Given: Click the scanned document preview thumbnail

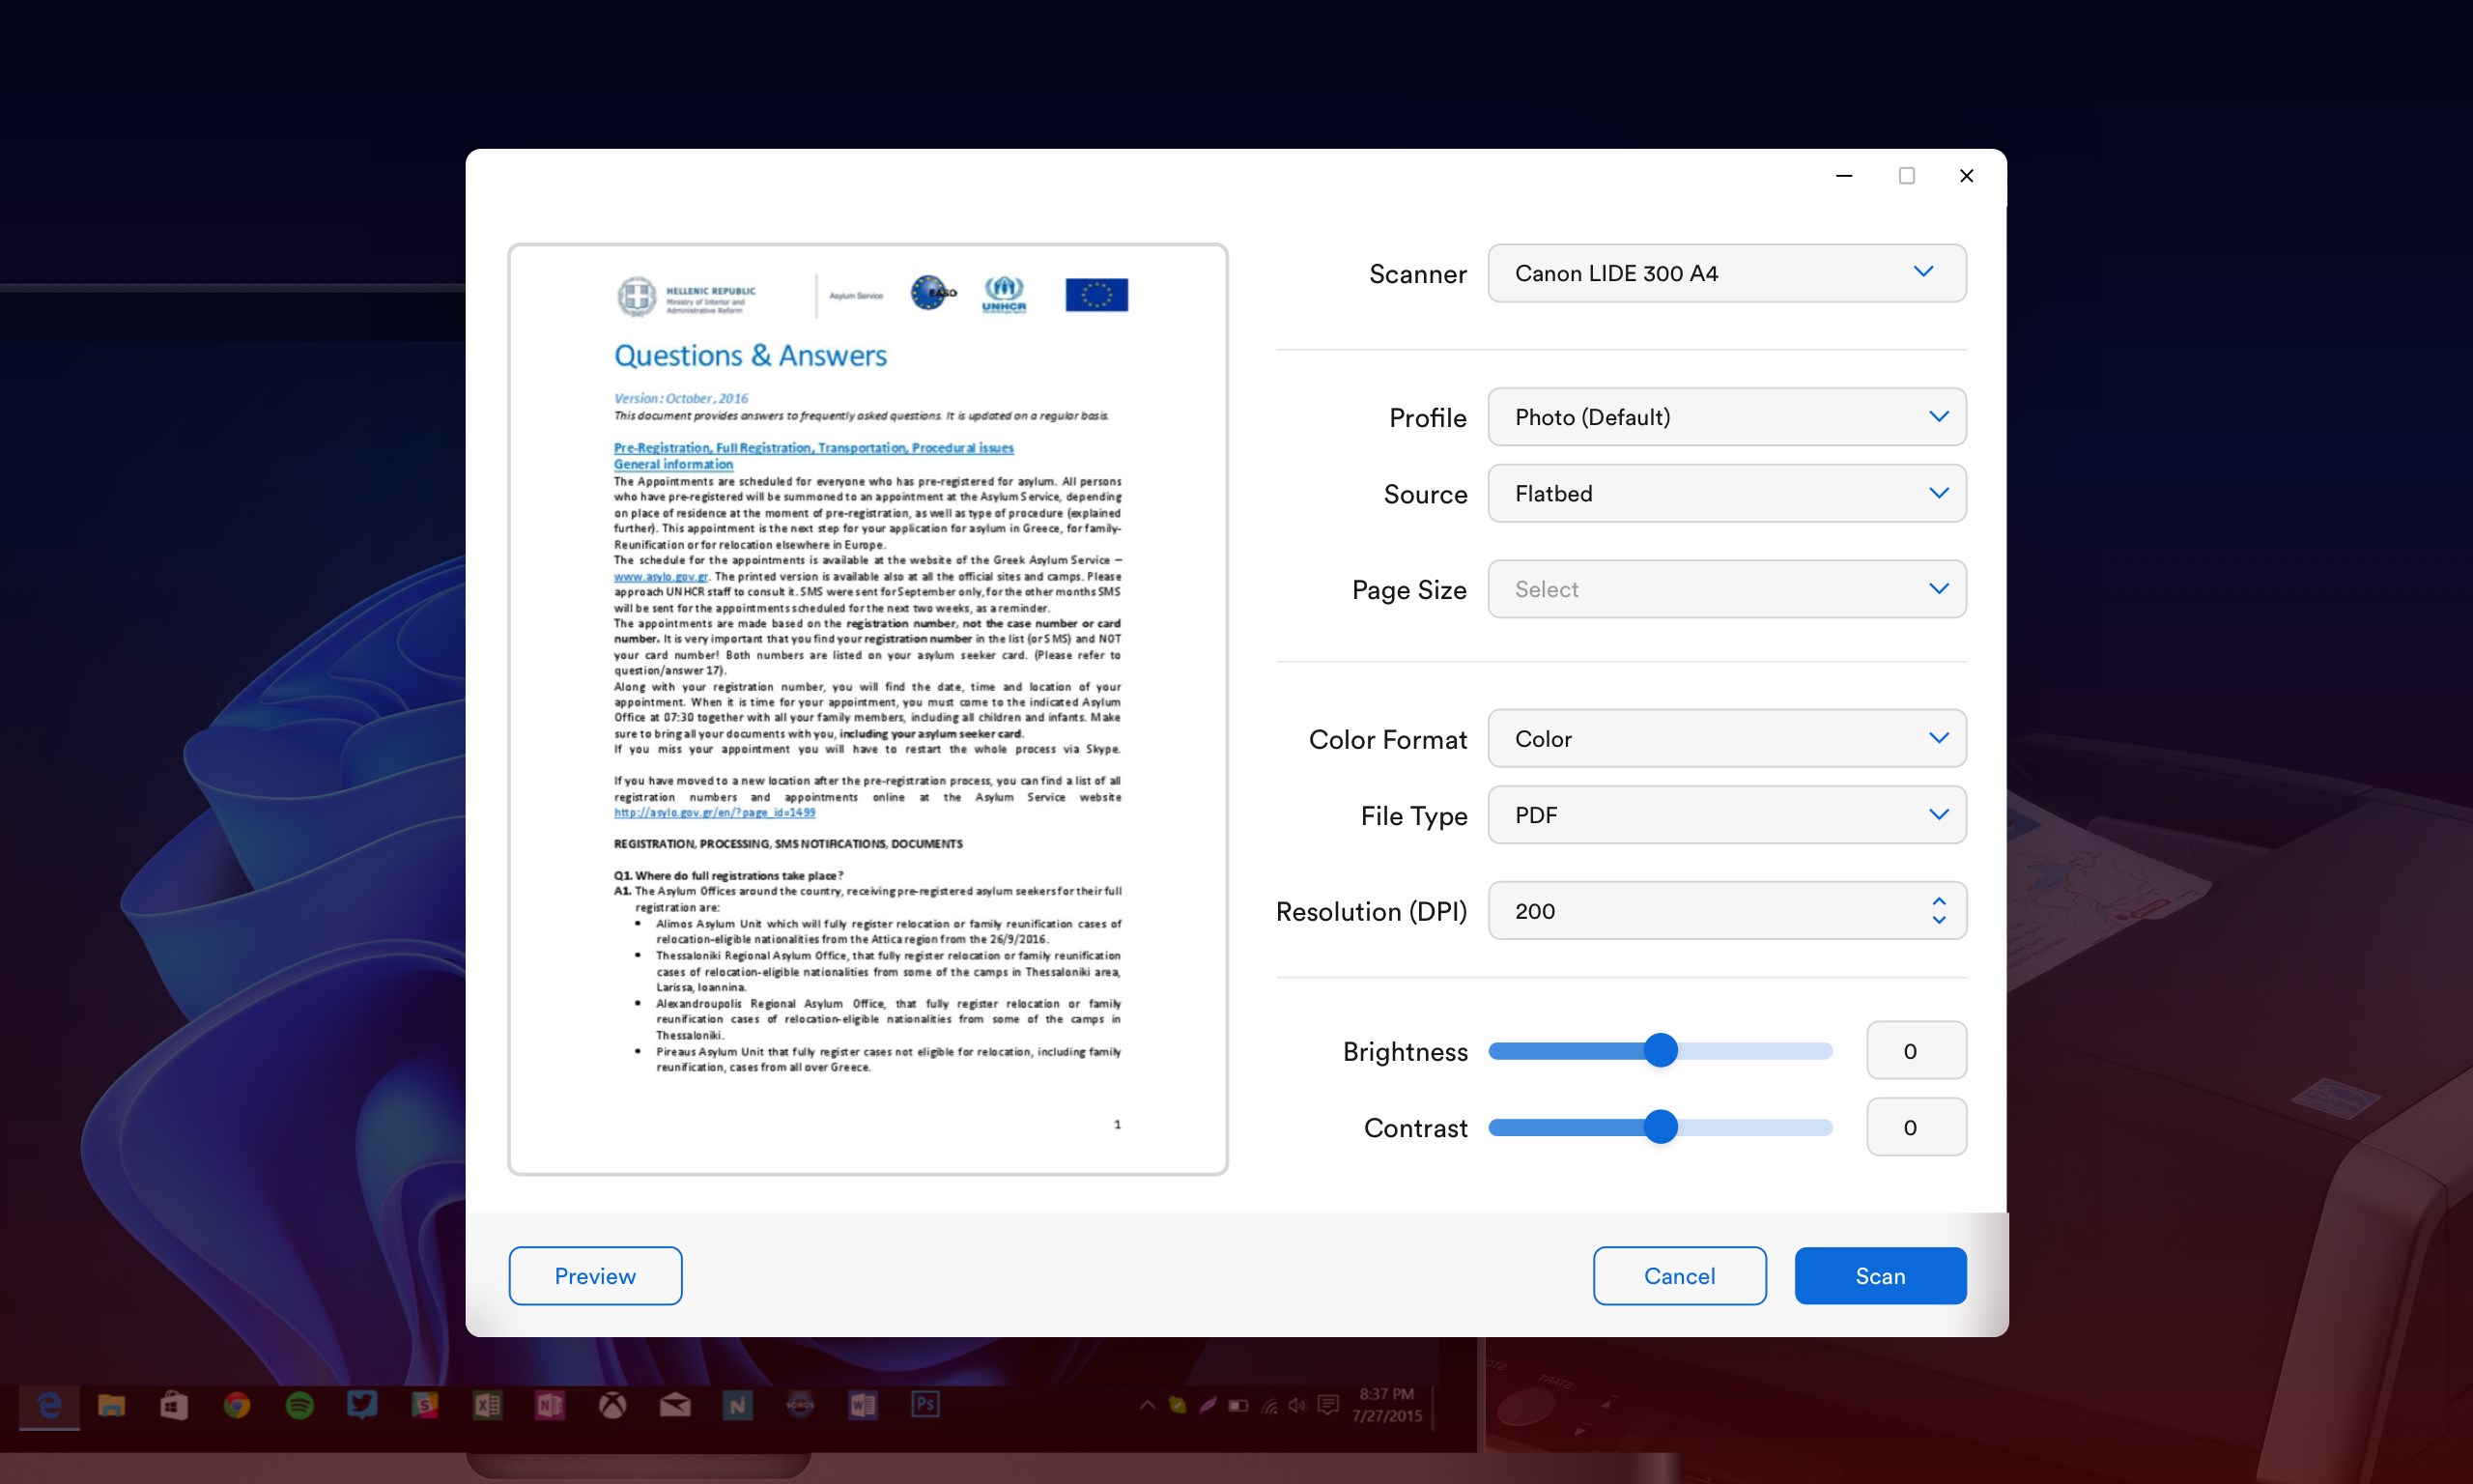Looking at the screenshot, I should [x=867, y=709].
